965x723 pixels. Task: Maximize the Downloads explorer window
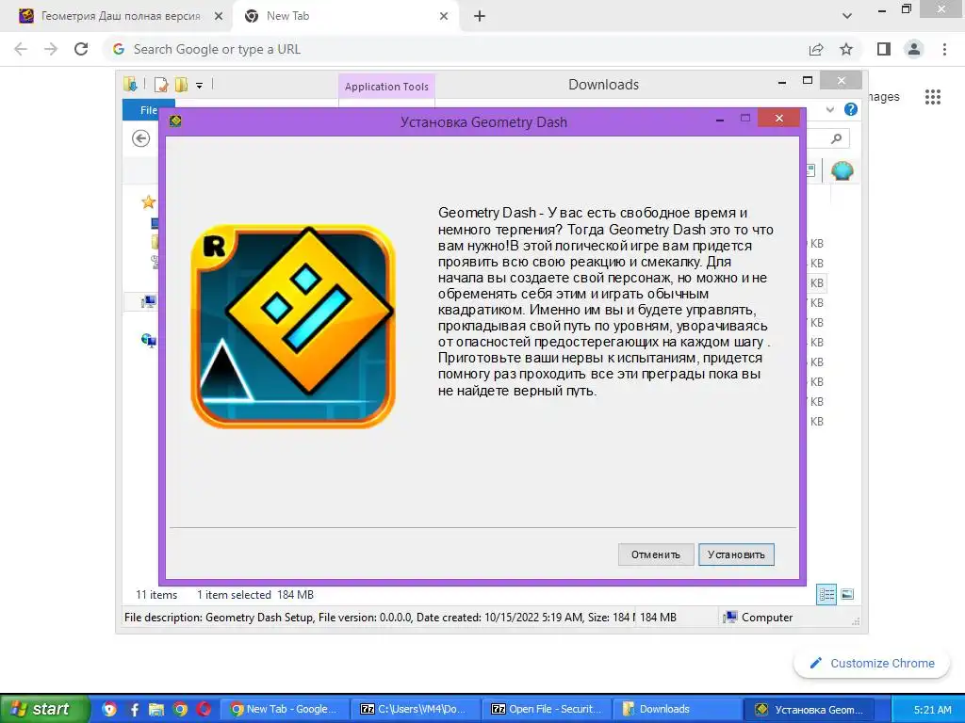tap(808, 81)
